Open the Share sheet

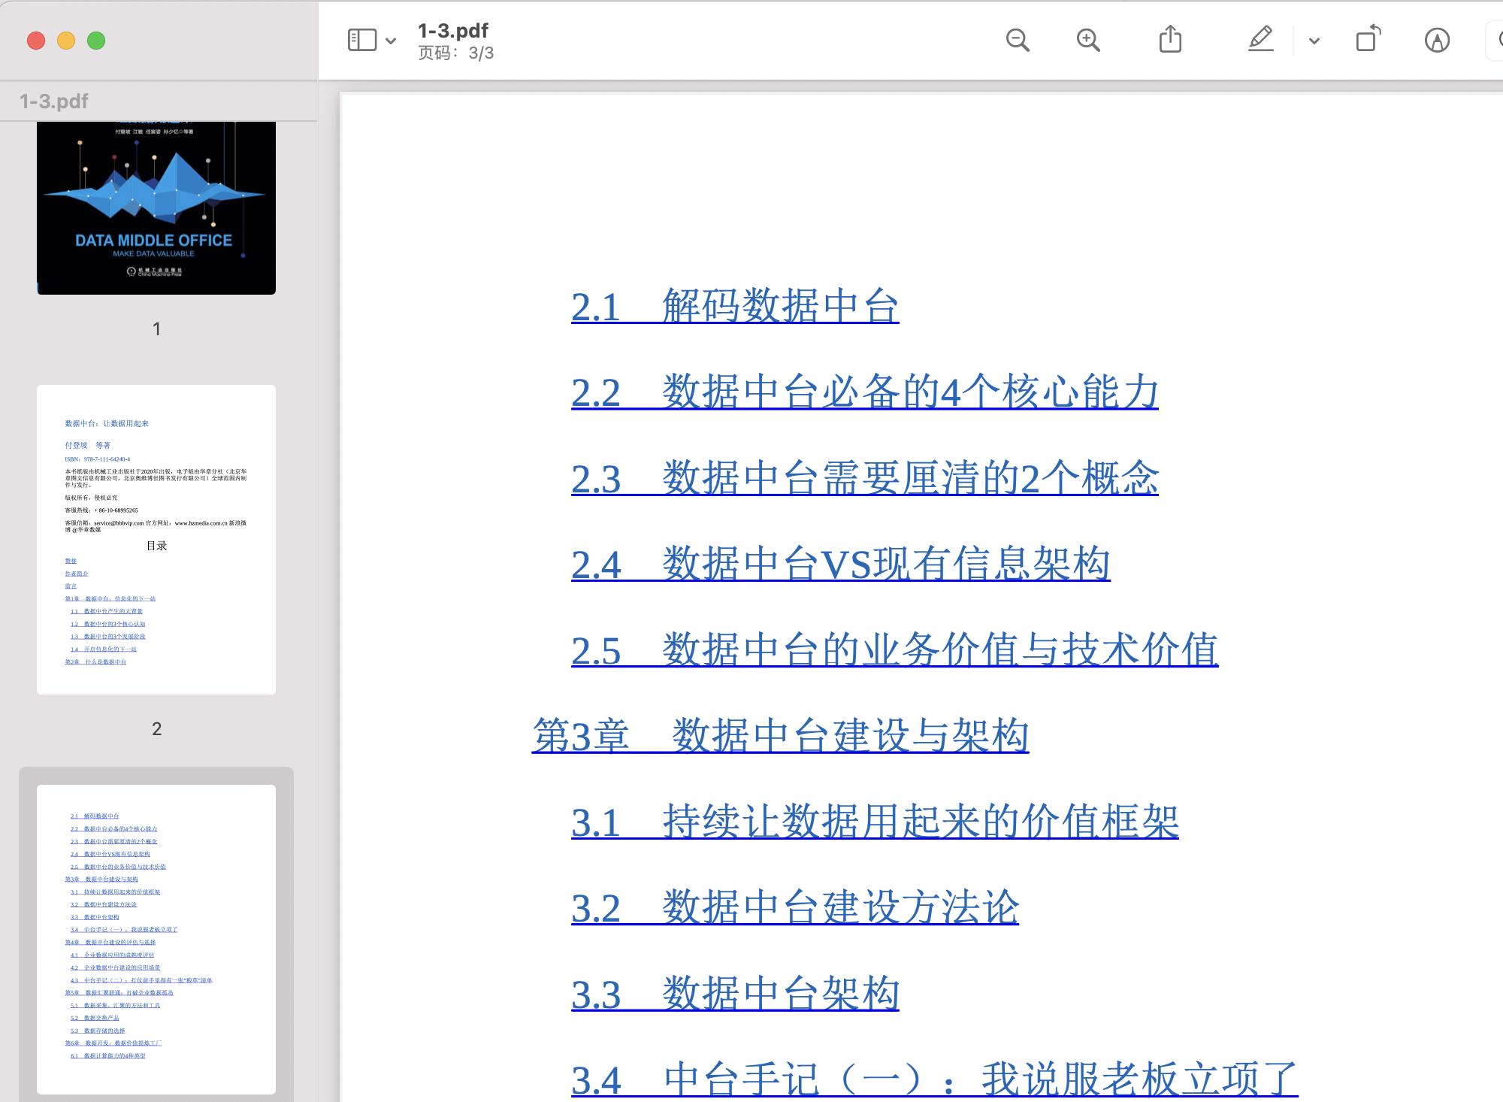tap(1169, 39)
